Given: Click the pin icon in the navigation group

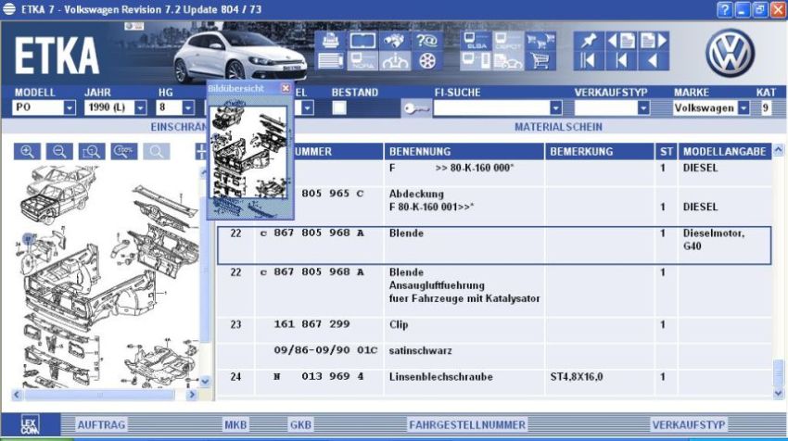Looking at the screenshot, I should tap(588, 41).
